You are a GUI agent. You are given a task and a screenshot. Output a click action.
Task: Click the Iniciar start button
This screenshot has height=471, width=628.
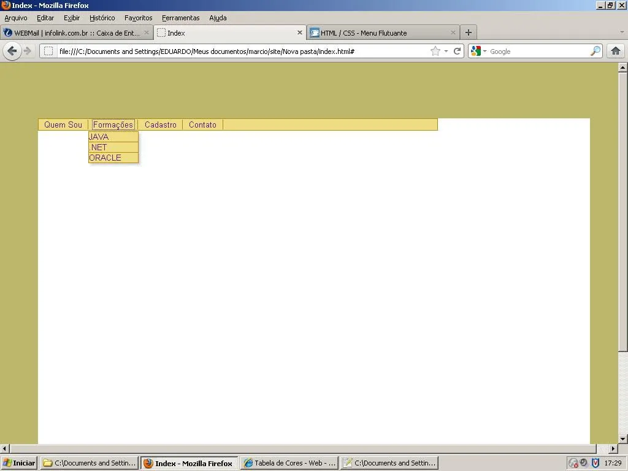19,463
